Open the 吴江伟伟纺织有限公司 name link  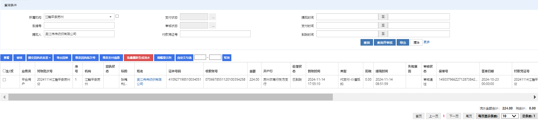(x=149, y=82)
